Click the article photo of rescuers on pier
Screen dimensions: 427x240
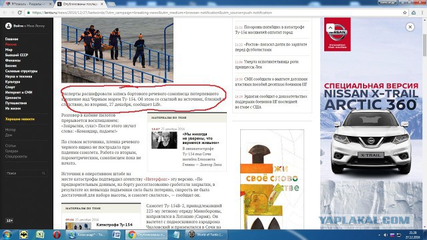point(117,50)
